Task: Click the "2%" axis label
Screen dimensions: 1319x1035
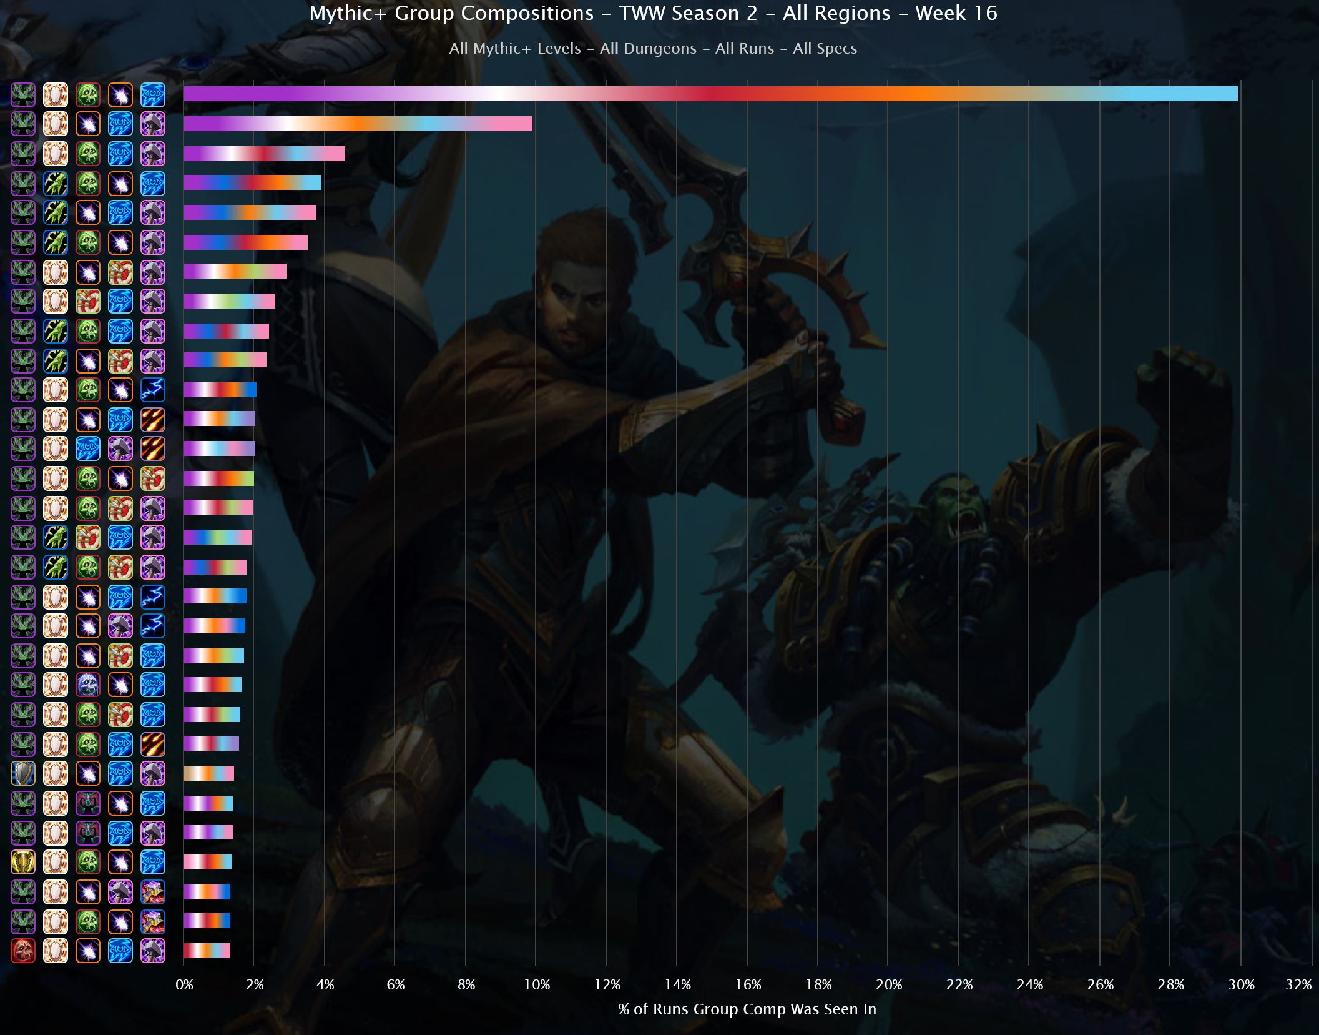Action: (x=255, y=985)
